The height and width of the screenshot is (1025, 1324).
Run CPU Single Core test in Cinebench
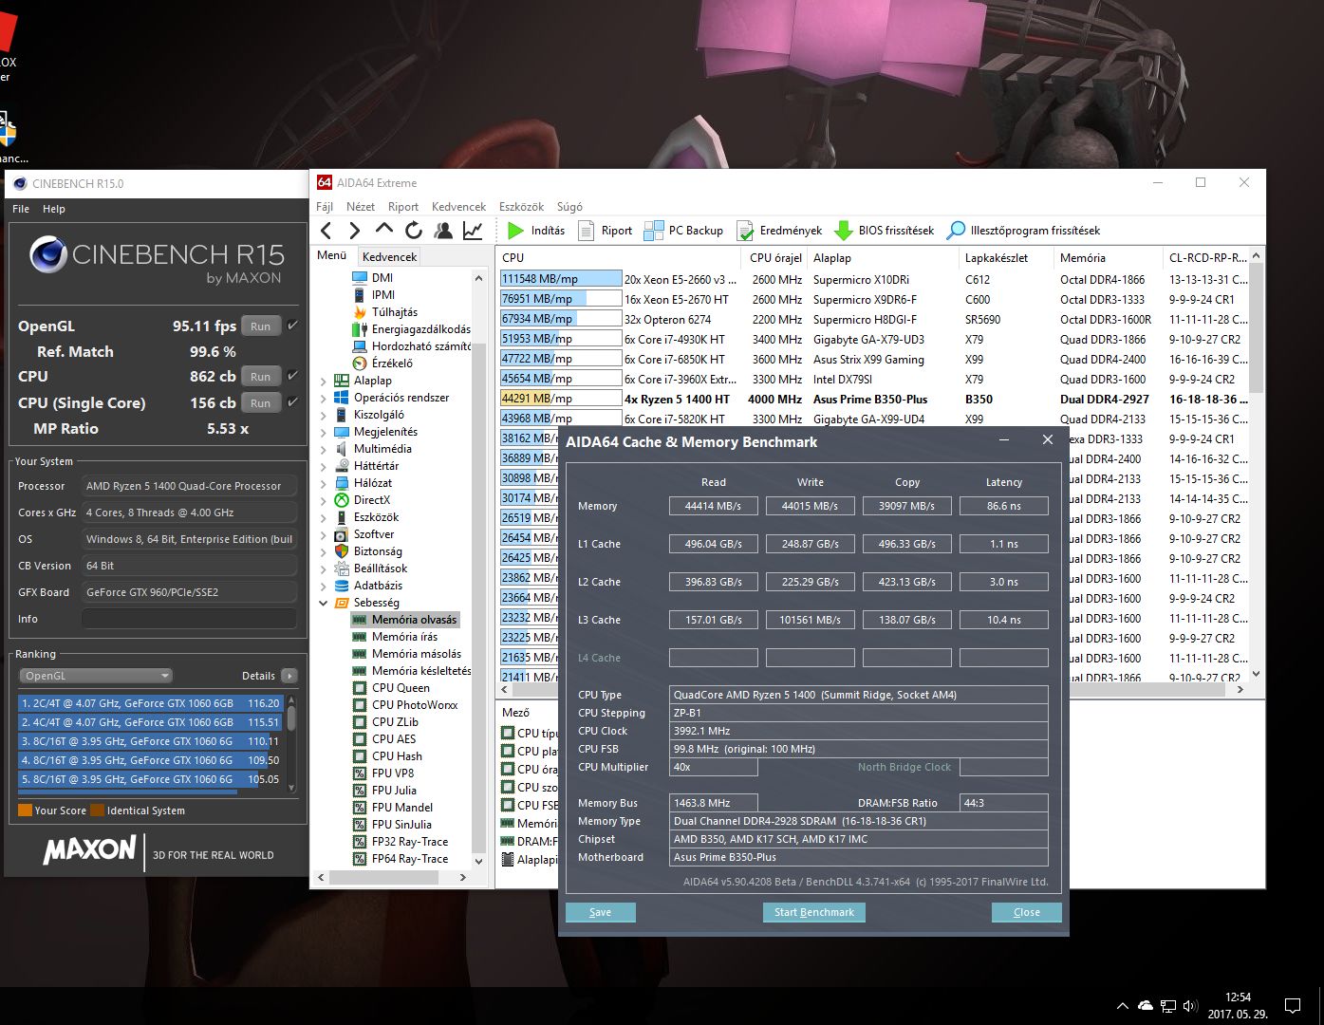pos(261,402)
